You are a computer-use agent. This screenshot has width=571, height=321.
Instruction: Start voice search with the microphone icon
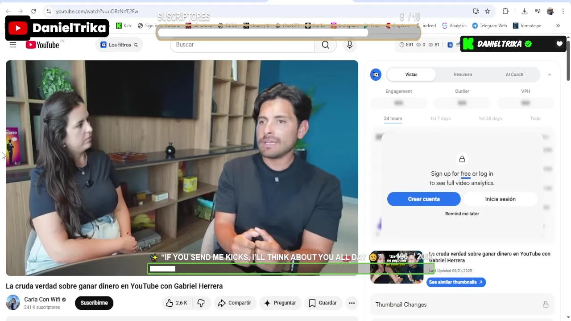tap(350, 45)
